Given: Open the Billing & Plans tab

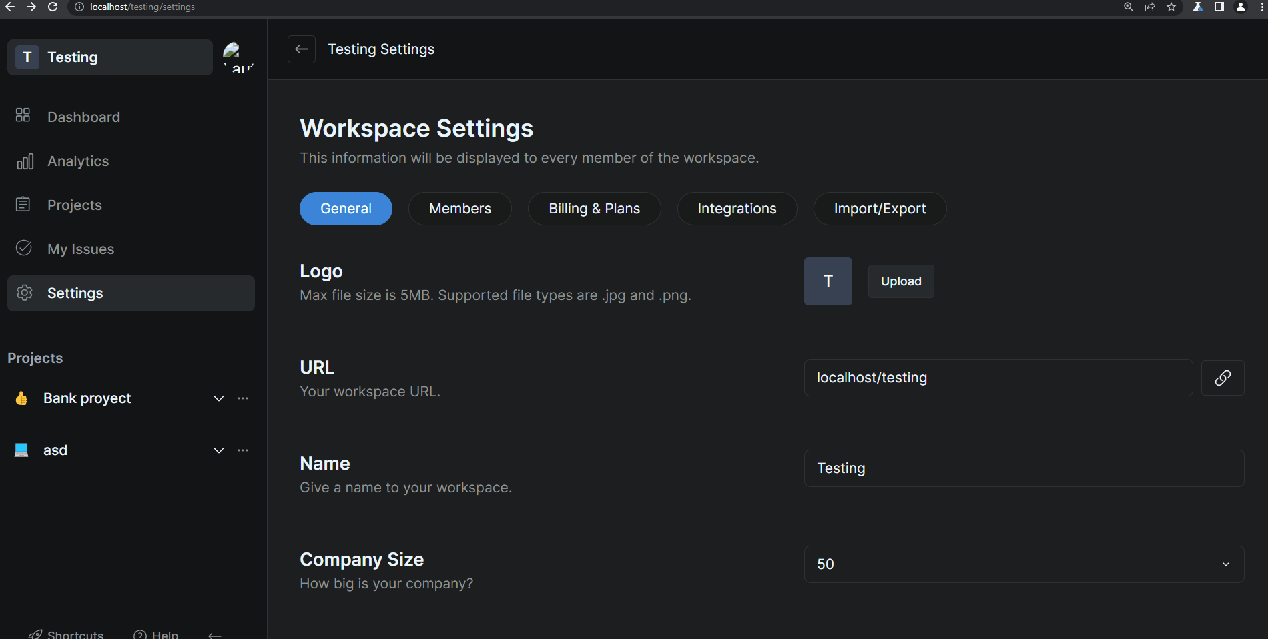Looking at the screenshot, I should (594, 209).
